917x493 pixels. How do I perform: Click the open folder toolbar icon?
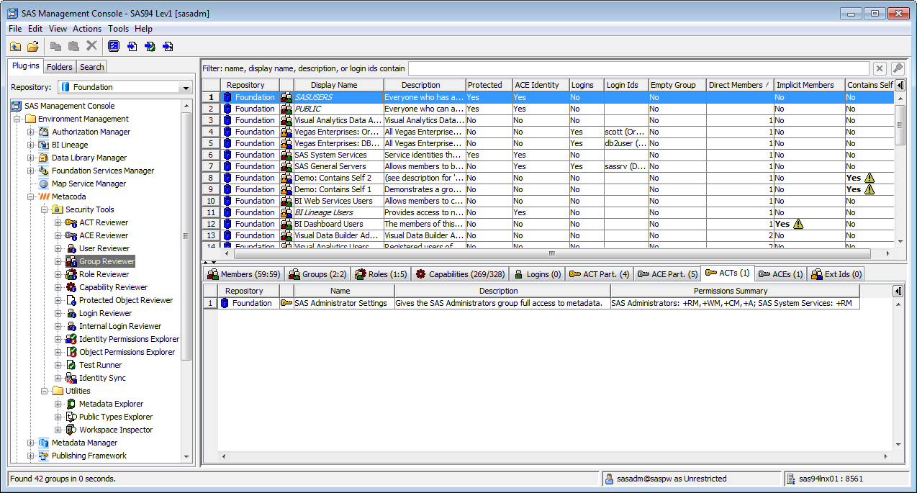[x=33, y=46]
